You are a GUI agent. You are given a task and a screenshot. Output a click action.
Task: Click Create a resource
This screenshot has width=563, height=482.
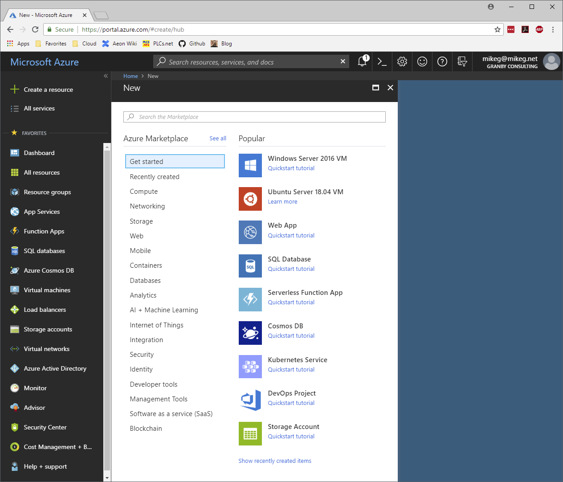pyautogui.click(x=49, y=90)
